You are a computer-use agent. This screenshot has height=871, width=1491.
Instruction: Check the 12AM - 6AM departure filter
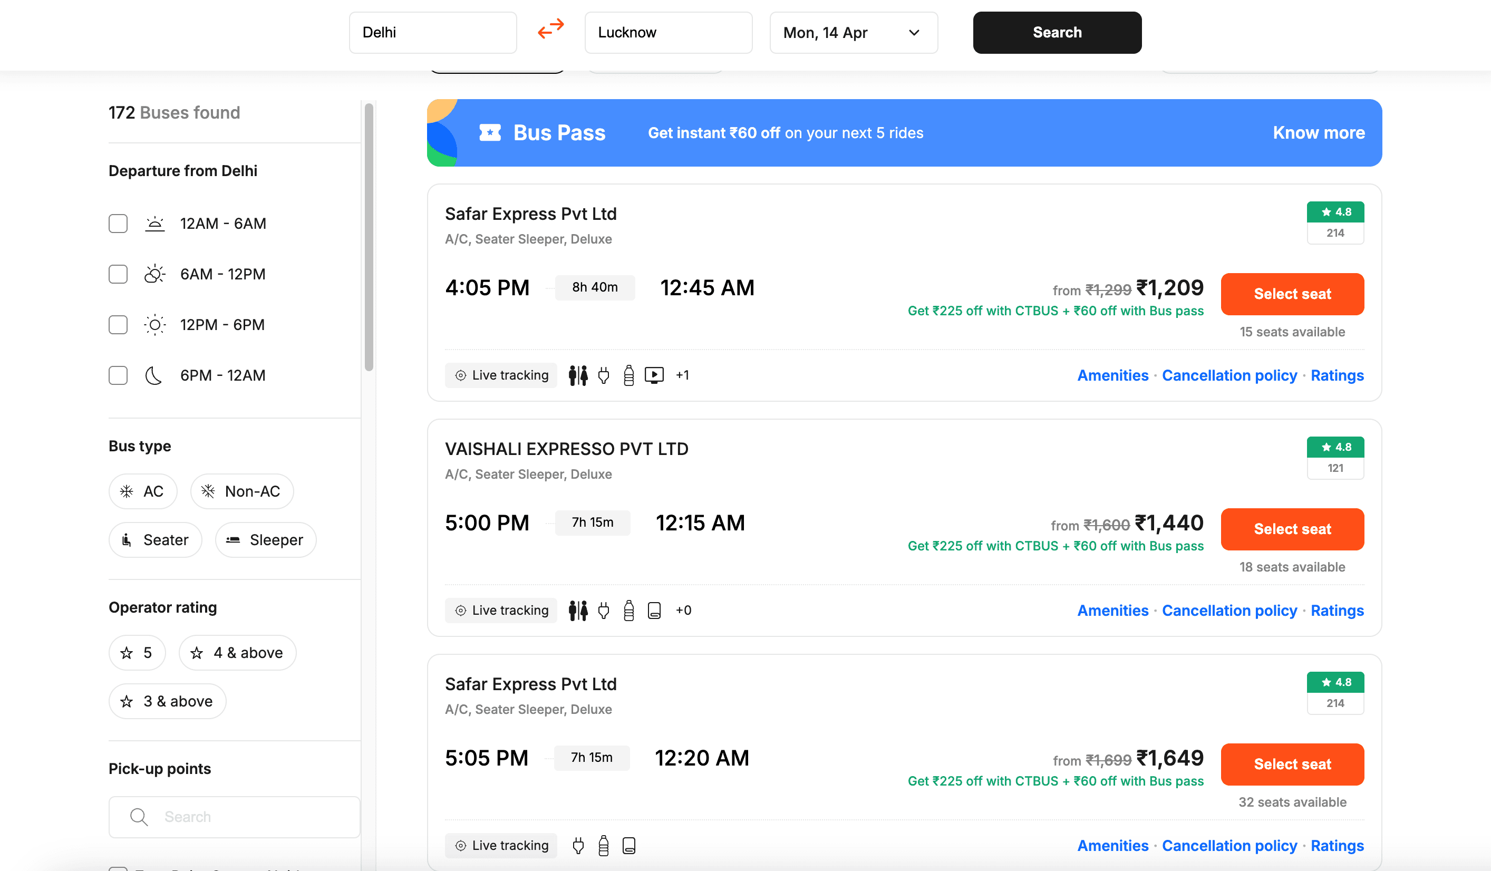coord(118,224)
